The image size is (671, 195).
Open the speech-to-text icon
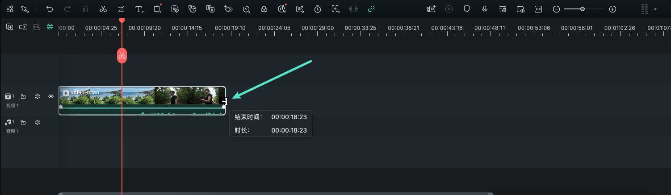click(193, 9)
